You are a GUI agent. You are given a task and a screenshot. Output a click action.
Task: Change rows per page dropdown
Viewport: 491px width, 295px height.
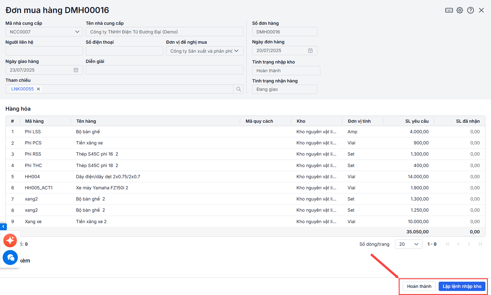coord(408,244)
